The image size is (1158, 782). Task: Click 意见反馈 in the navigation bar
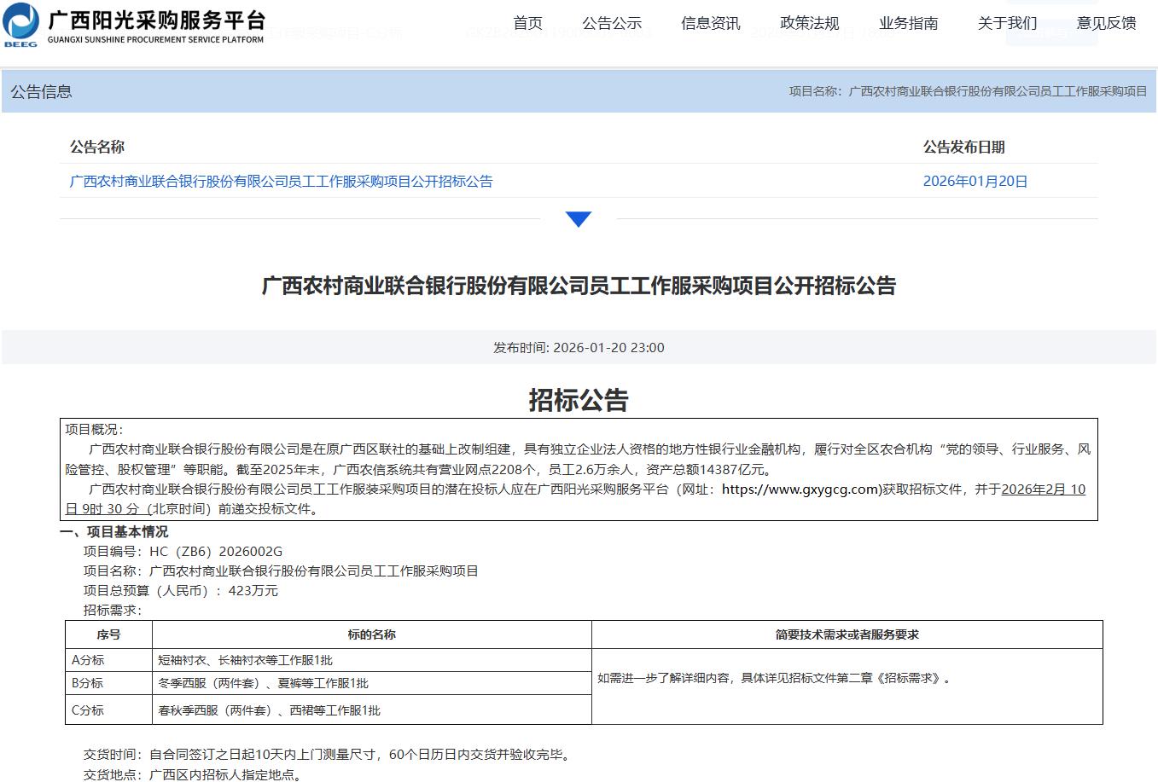point(1106,23)
